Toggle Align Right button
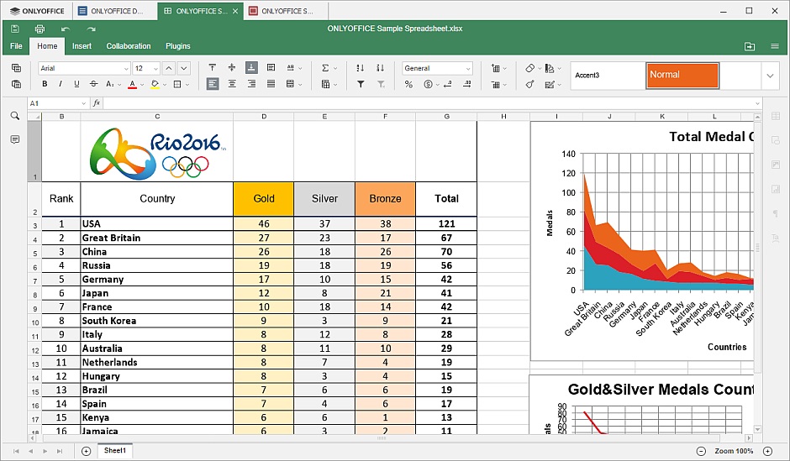The width and height of the screenshot is (790, 461). (251, 84)
